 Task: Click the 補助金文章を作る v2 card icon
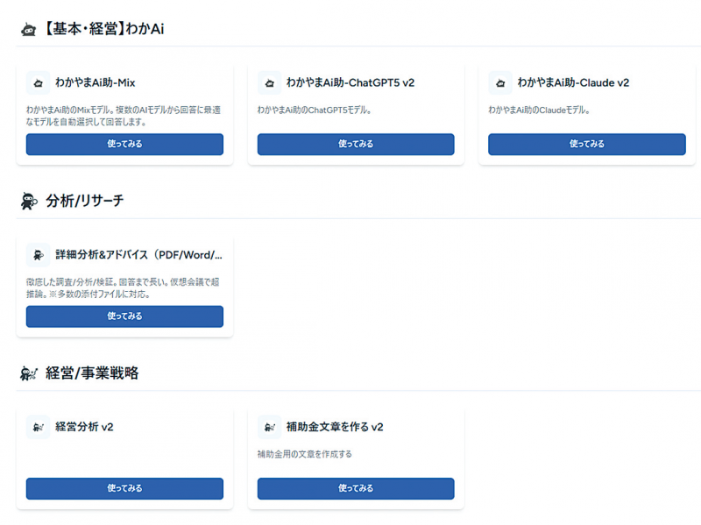[269, 427]
